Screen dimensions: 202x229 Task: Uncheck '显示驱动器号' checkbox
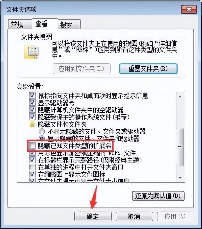(32, 102)
